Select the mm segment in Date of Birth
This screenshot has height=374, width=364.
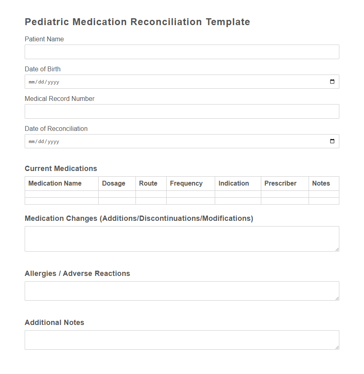(x=31, y=81)
